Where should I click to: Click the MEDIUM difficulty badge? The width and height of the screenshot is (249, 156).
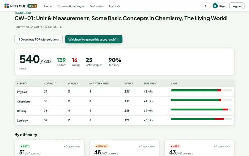(x=101, y=146)
